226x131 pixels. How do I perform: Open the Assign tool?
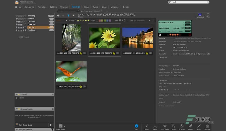(x=190, y=127)
